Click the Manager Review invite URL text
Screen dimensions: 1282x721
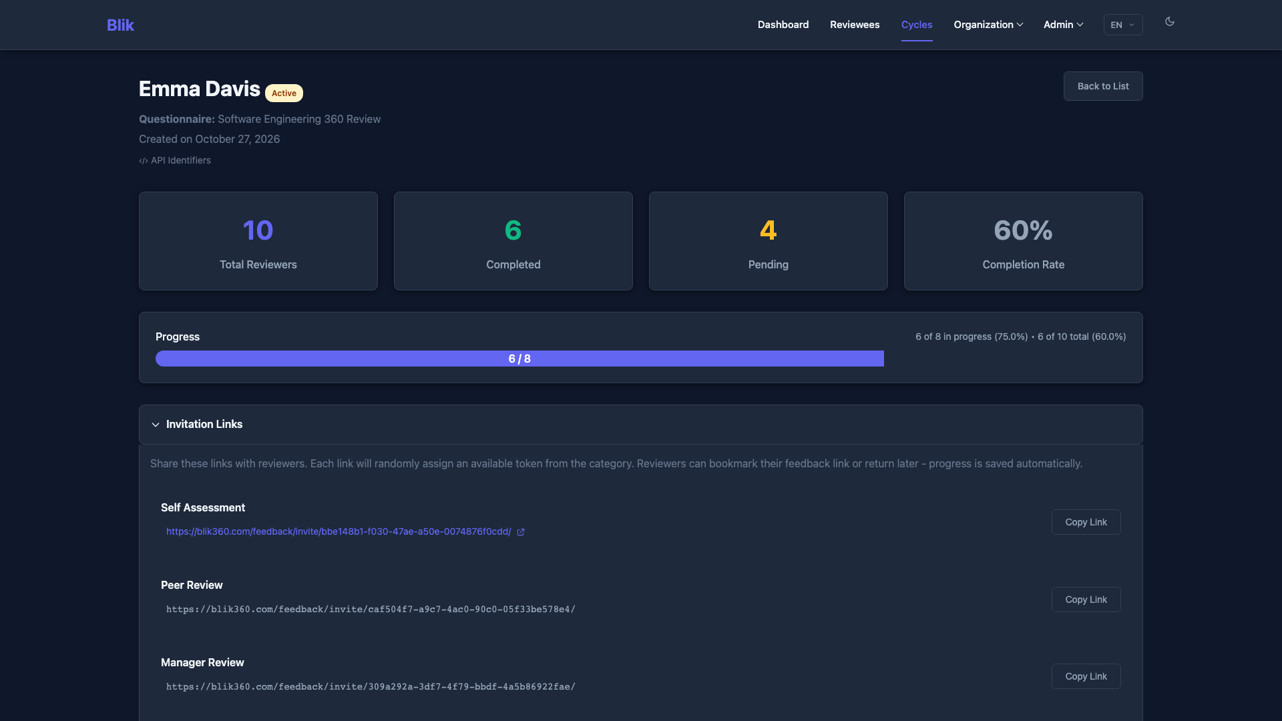[371, 687]
